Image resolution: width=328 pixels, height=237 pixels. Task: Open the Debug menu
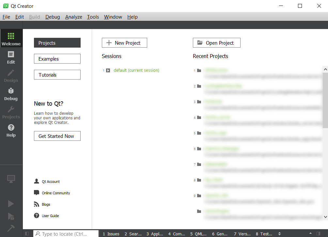coord(53,17)
